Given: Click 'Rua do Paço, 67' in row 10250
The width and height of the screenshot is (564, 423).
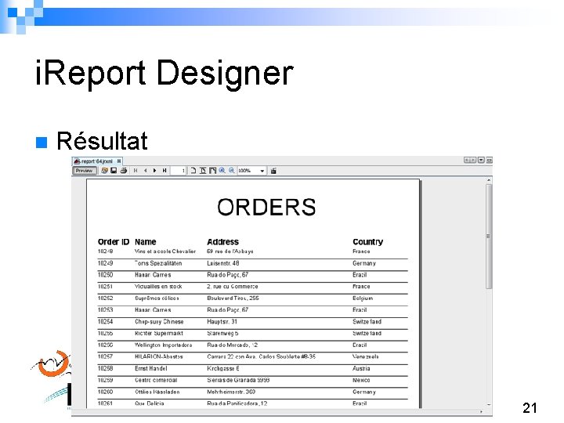Looking at the screenshot, I should pos(228,275).
